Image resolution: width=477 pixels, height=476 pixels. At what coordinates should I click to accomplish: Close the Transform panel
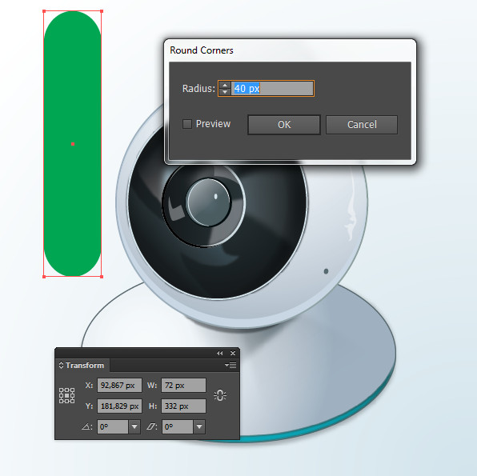click(233, 353)
